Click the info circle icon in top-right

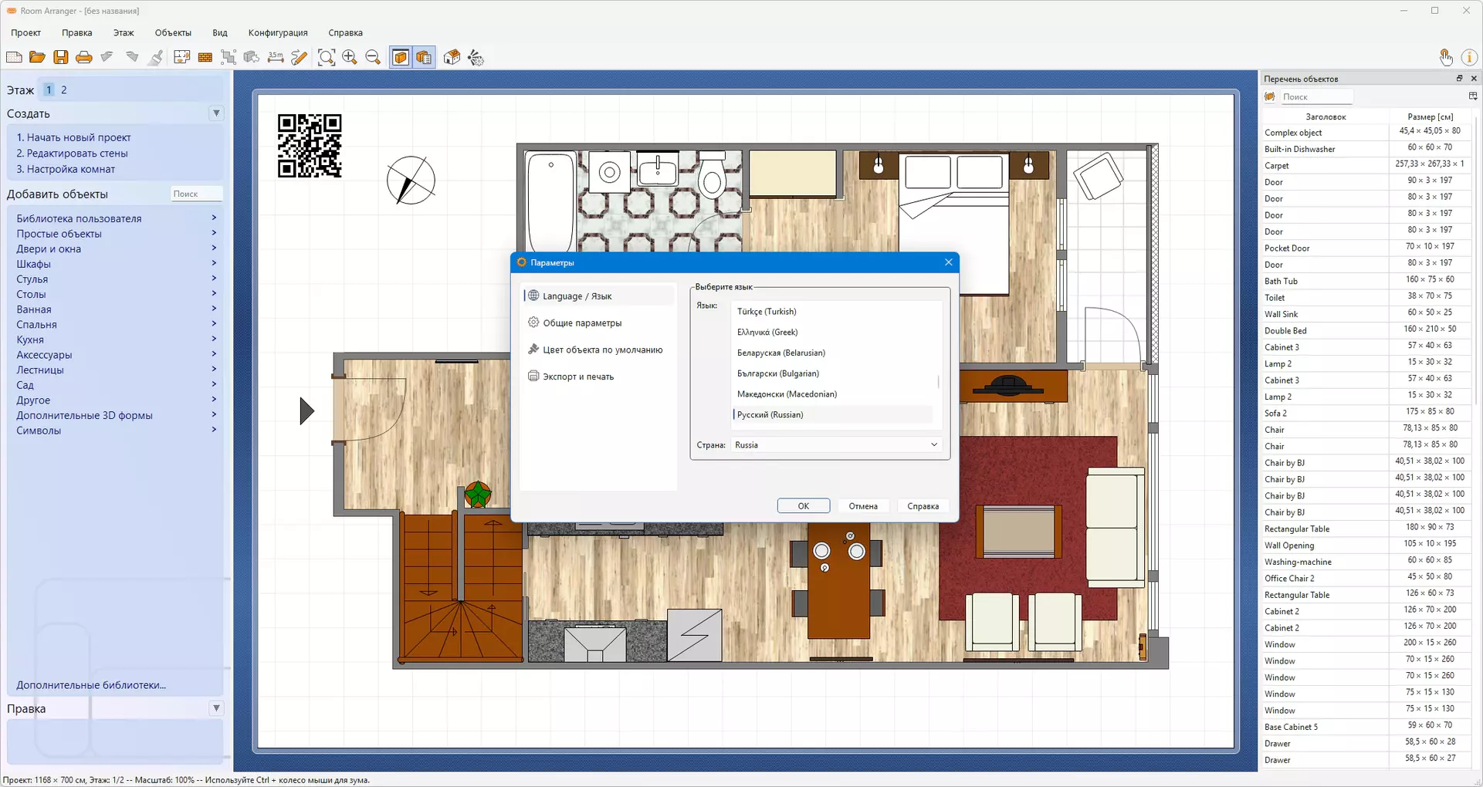click(x=1469, y=57)
